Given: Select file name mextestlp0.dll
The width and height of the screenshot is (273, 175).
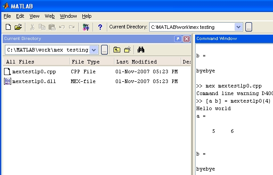Looking at the screenshot, I should (x=34, y=81).
